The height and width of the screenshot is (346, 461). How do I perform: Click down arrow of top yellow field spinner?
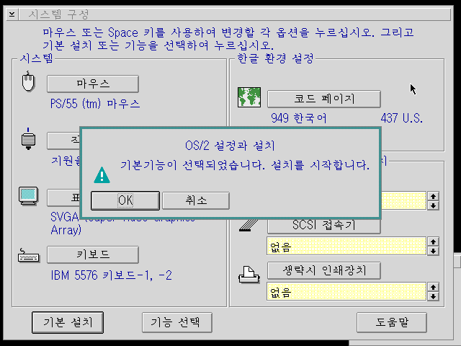[x=433, y=205]
